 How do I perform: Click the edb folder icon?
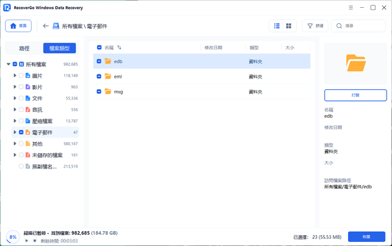[108, 61]
